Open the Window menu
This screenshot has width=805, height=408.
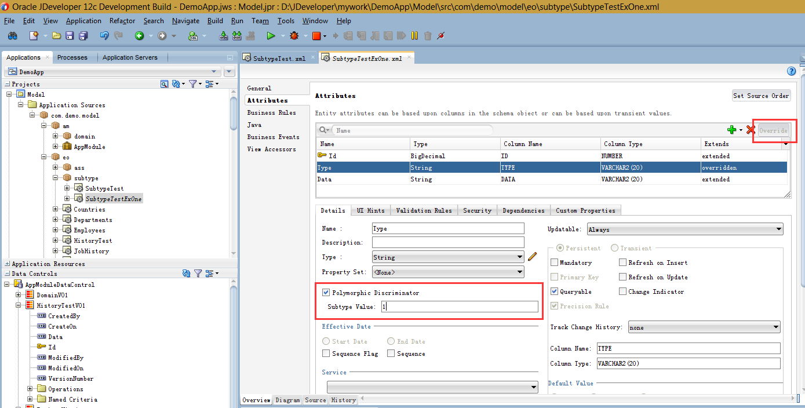pos(315,21)
